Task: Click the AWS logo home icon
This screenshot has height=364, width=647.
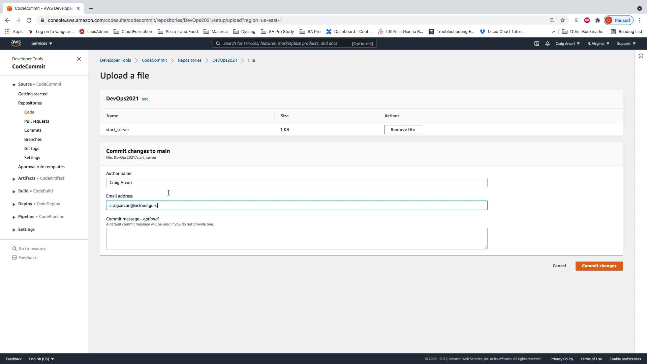Action: pyautogui.click(x=16, y=43)
